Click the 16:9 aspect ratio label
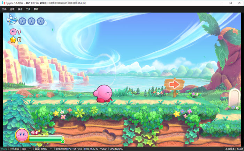 pos(24,149)
